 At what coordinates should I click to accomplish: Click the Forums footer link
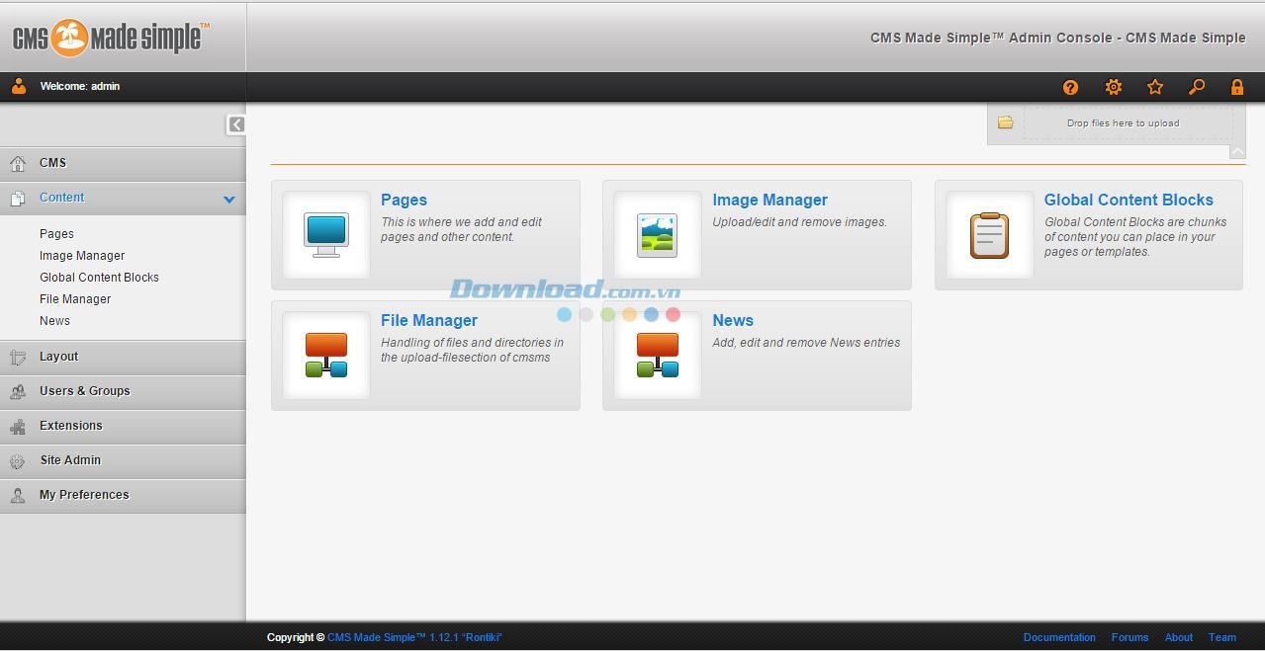coord(1129,637)
